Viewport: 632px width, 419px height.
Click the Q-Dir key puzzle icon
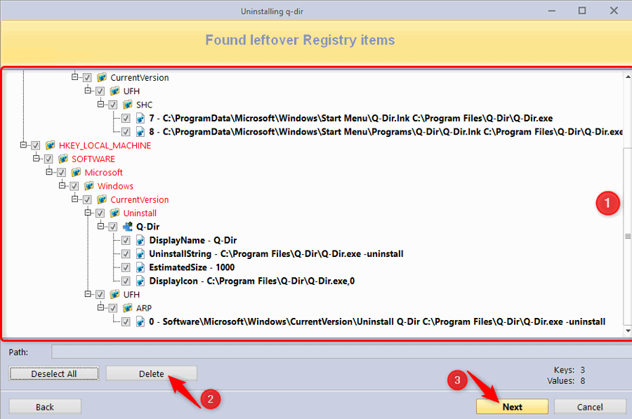pos(128,227)
